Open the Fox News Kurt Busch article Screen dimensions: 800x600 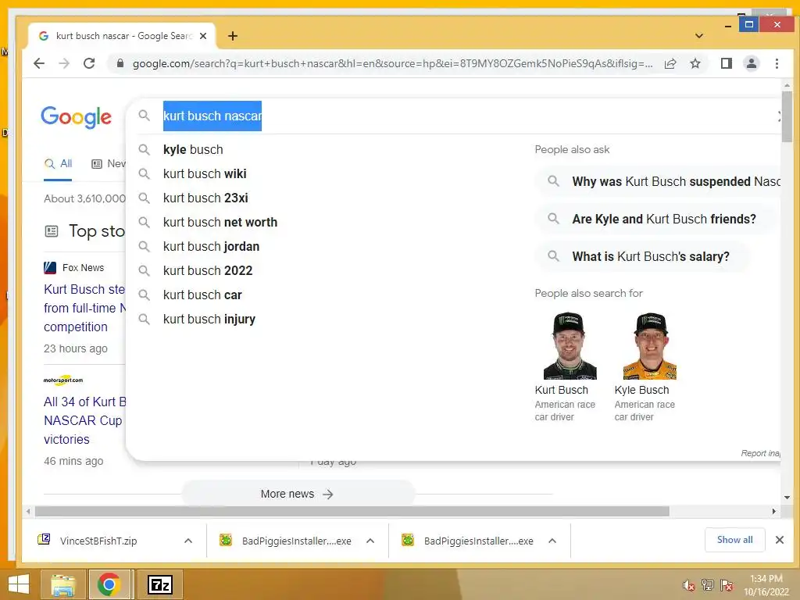pos(84,308)
